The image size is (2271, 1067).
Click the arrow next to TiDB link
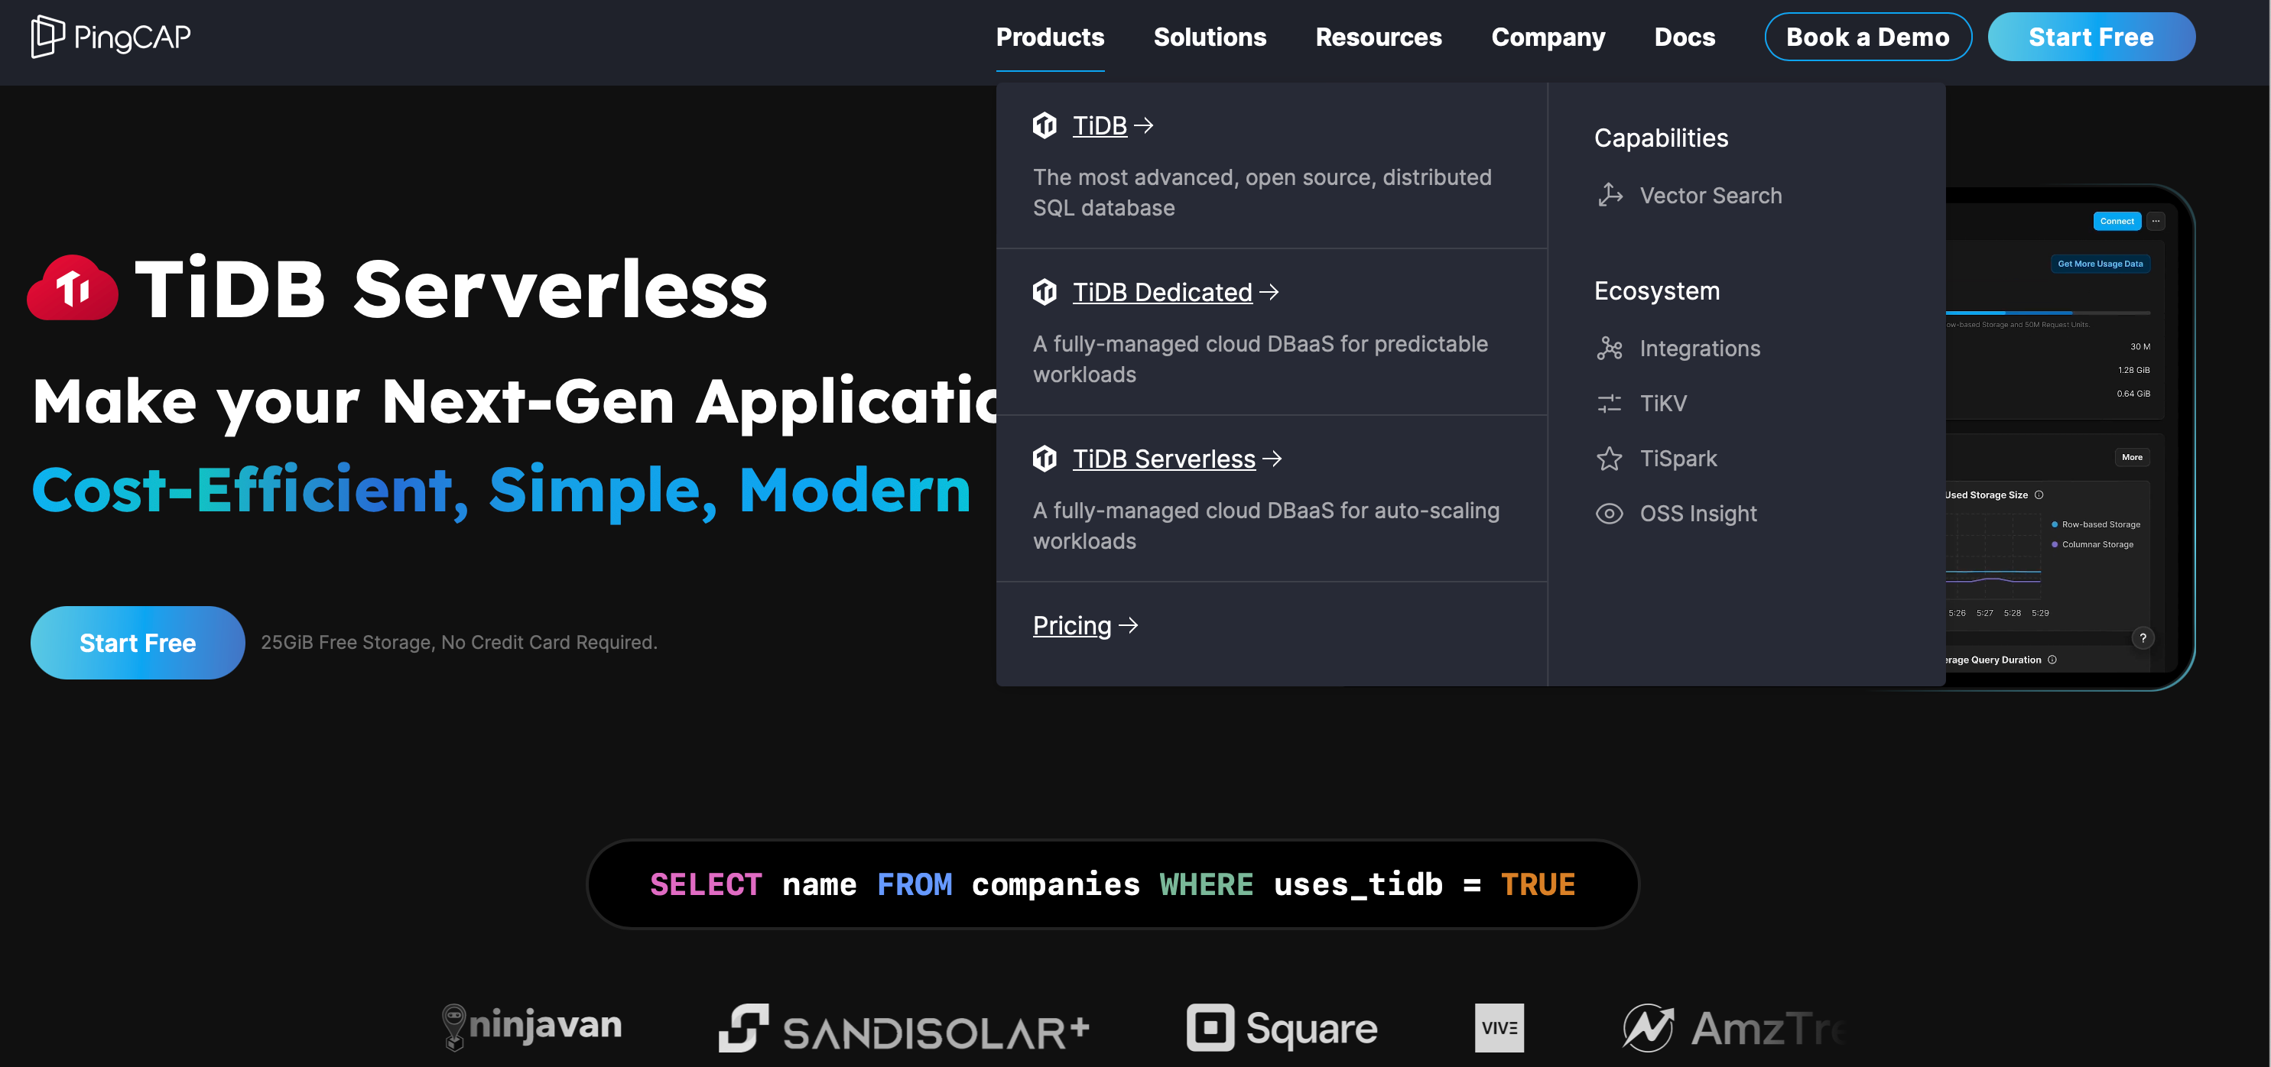pos(1145,125)
